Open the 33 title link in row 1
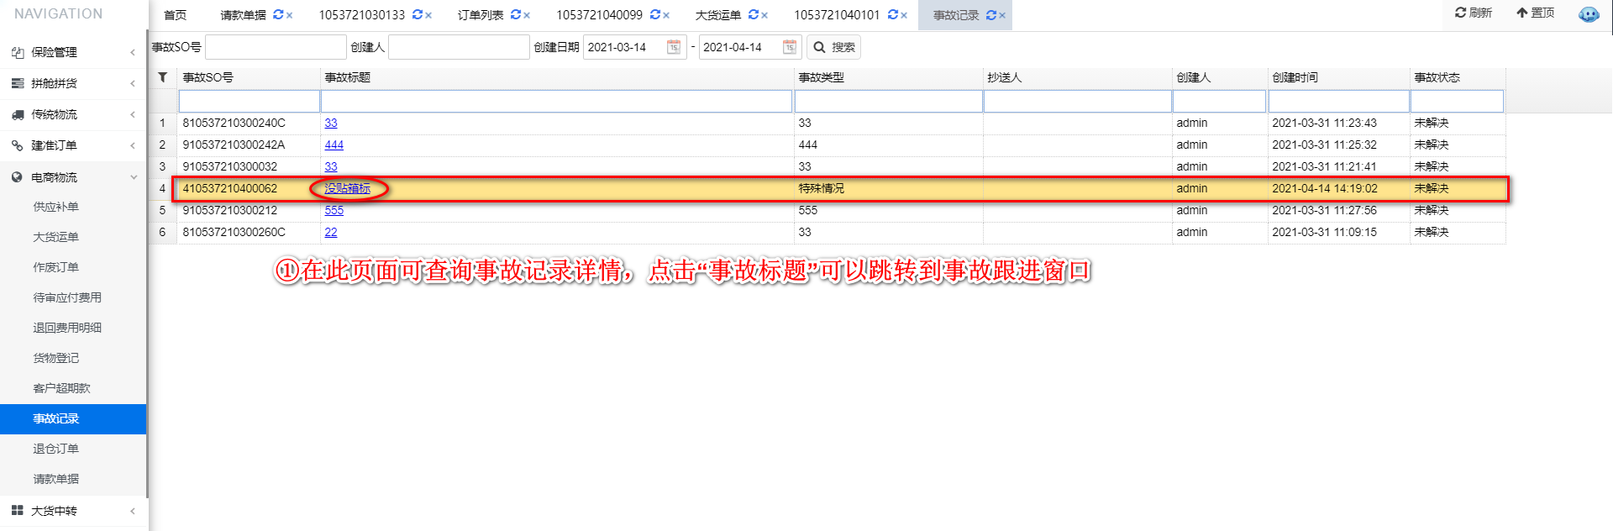Viewport: 1613px width, 531px height. click(x=331, y=123)
